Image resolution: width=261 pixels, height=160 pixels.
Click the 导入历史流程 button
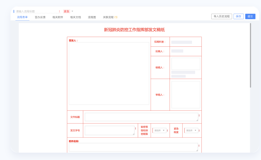tap(221, 16)
